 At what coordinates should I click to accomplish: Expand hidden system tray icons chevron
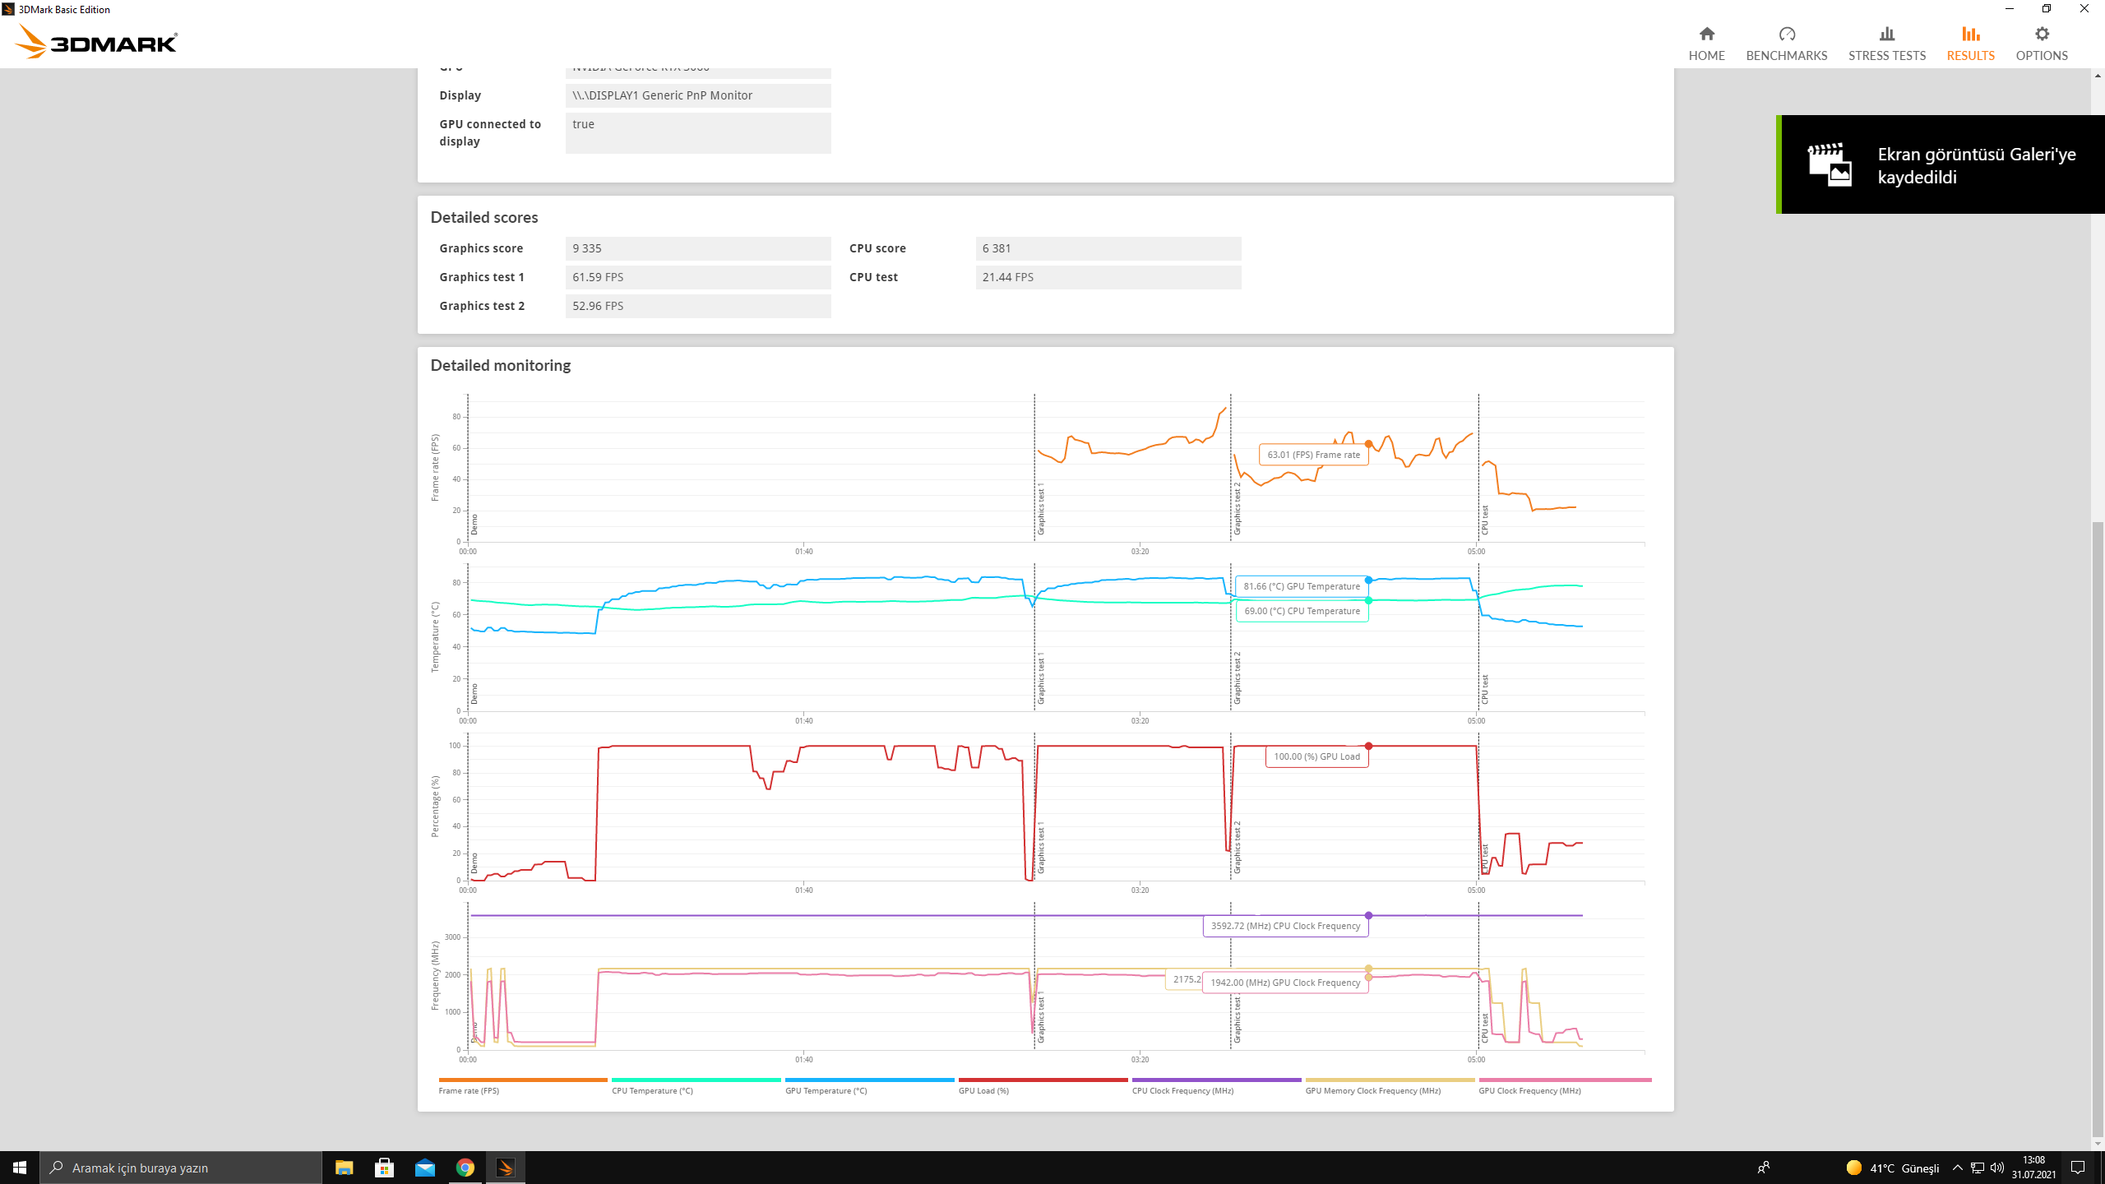pyautogui.click(x=1957, y=1168)
